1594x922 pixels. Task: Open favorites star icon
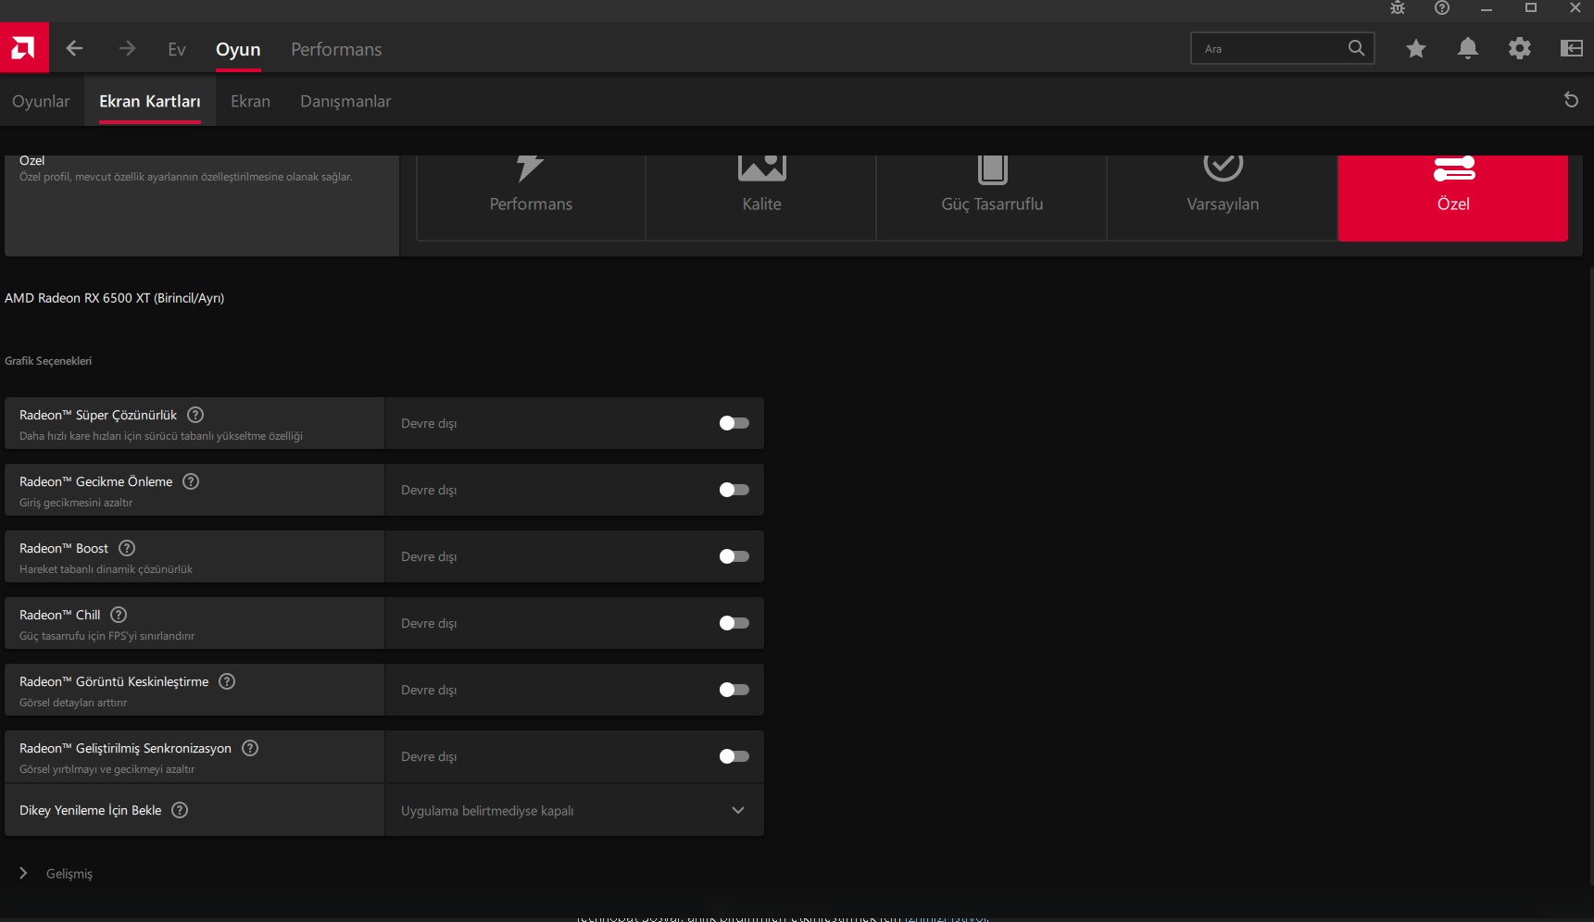pyautogui.click(x=1416, y=48)
